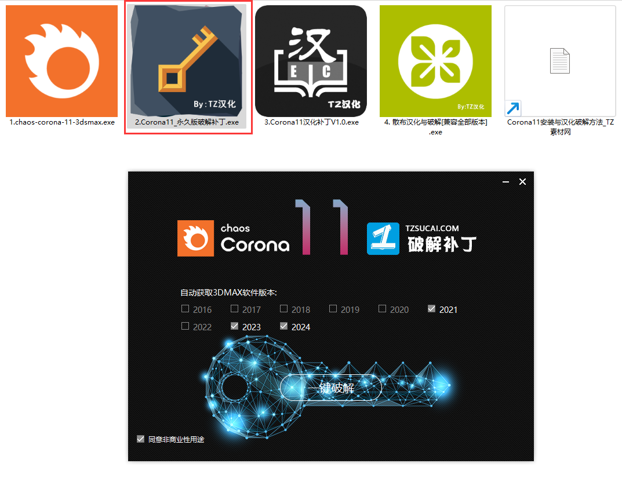Toggle the 2020 version checkbox
This screenshot has width=622, height=489.
(x=382, y=309)
